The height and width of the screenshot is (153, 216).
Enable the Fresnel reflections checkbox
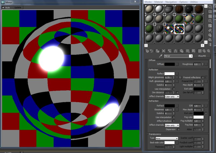pos(203,77)
